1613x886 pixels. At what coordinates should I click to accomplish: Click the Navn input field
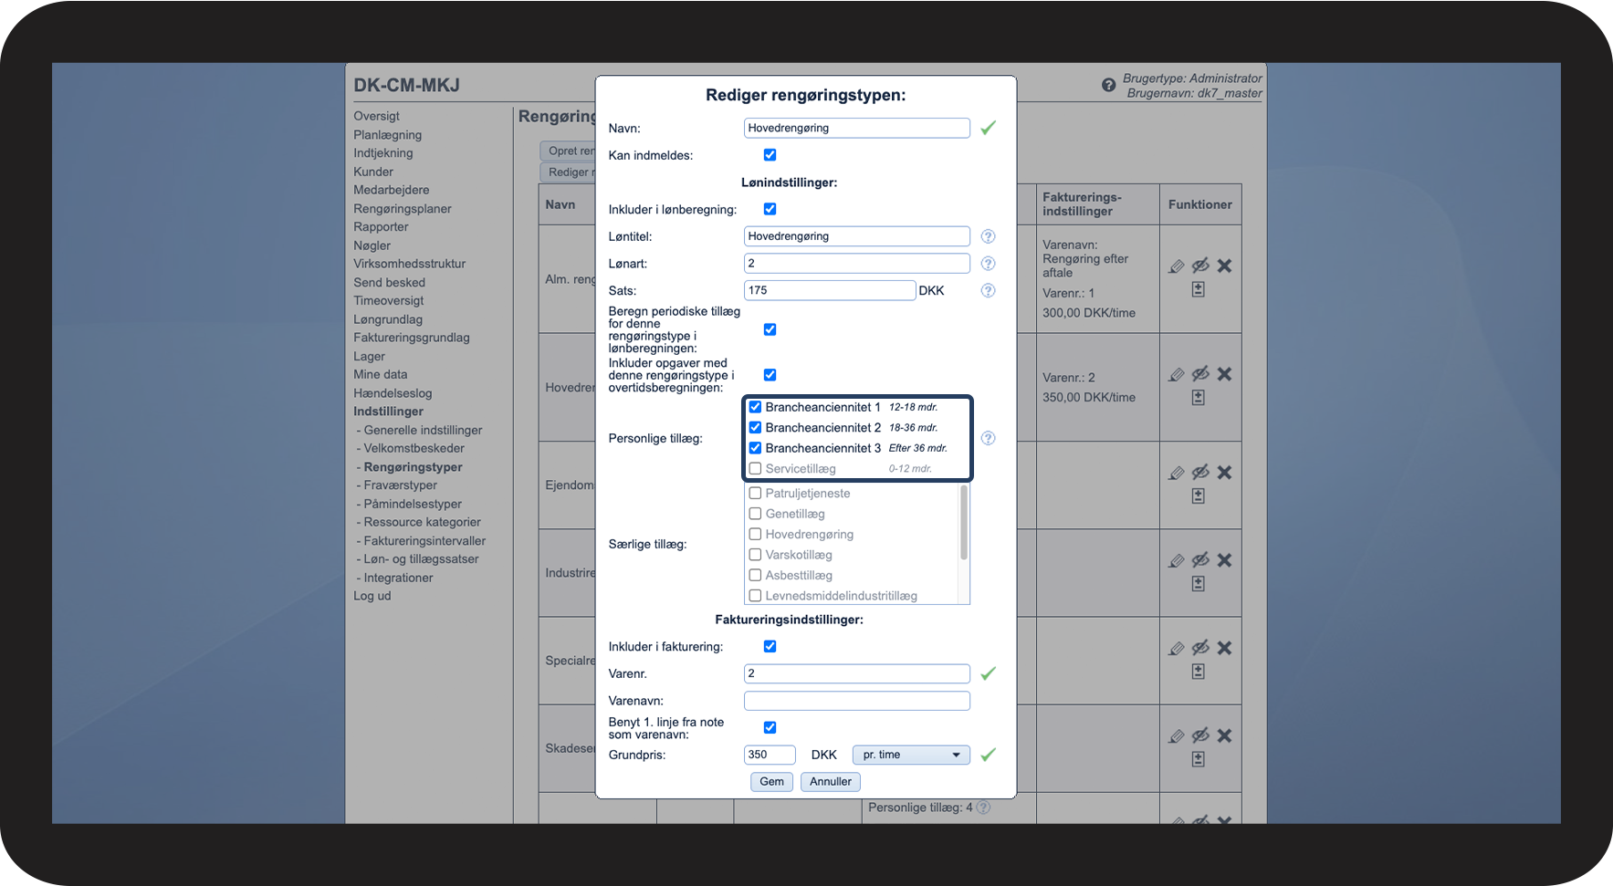coord(856,128)
